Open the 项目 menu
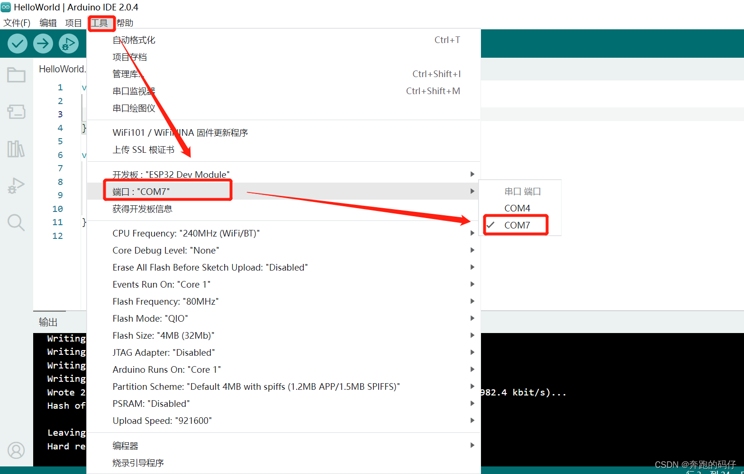This screenshot has width=744, height=474. (x=73, y=23)
